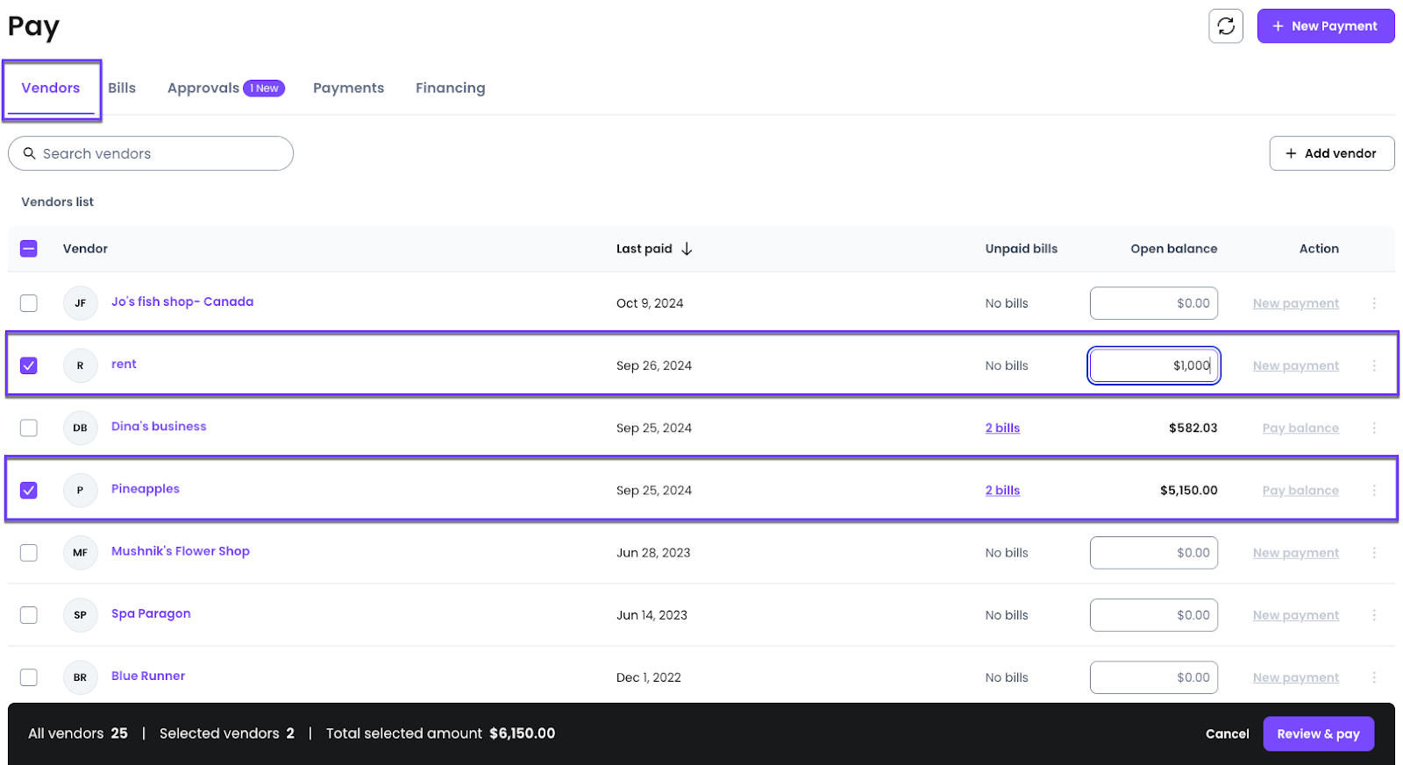Click Mushnik's Flower Shop balance field
The image size is (1403, 765).
click(1154, 553)
